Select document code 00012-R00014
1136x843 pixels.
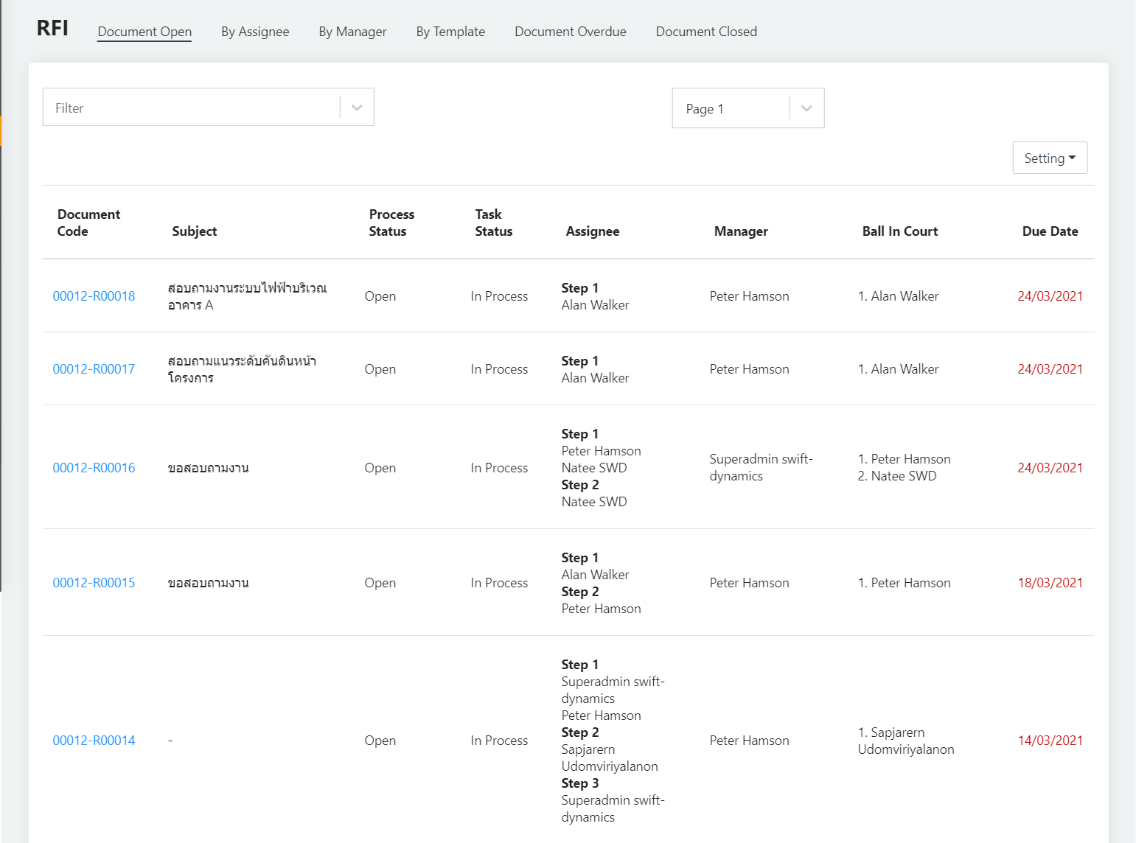coord(94,741)
